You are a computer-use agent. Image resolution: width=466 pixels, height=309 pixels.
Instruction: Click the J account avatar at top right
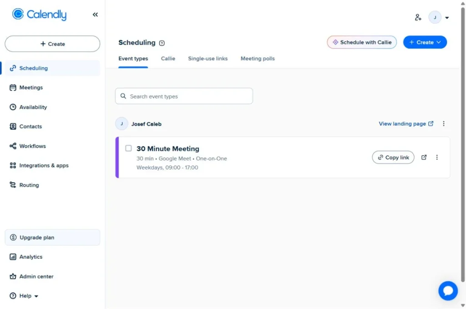(435, 18)
